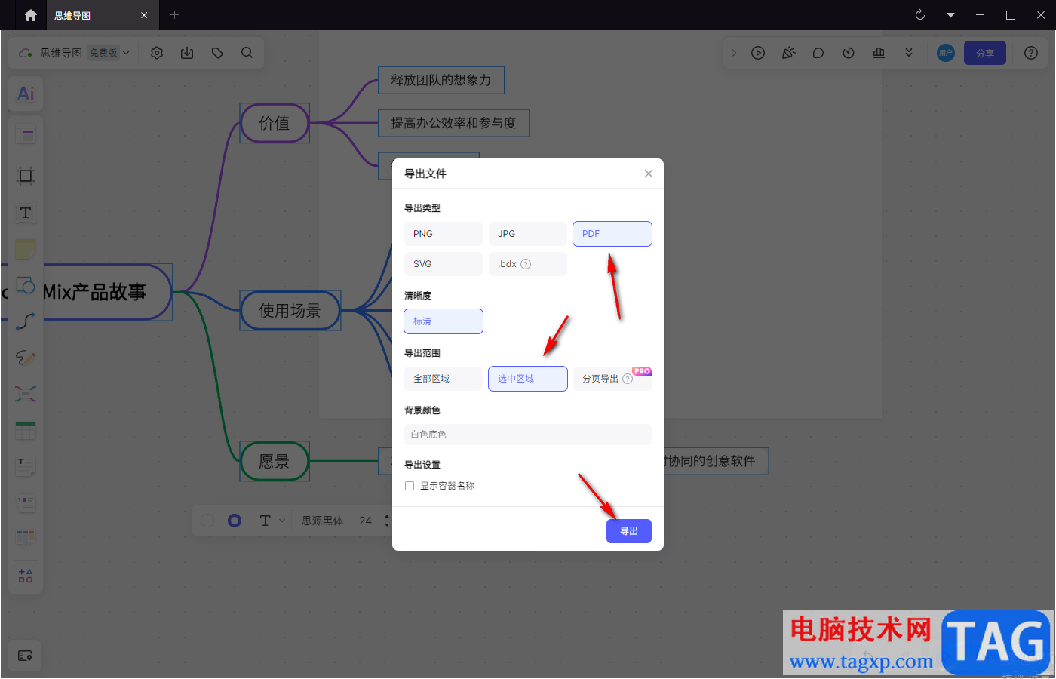The width and height of the screenshot is (1056, 679).
Task: Open the timer icon
Action: (x=849, y=53)
